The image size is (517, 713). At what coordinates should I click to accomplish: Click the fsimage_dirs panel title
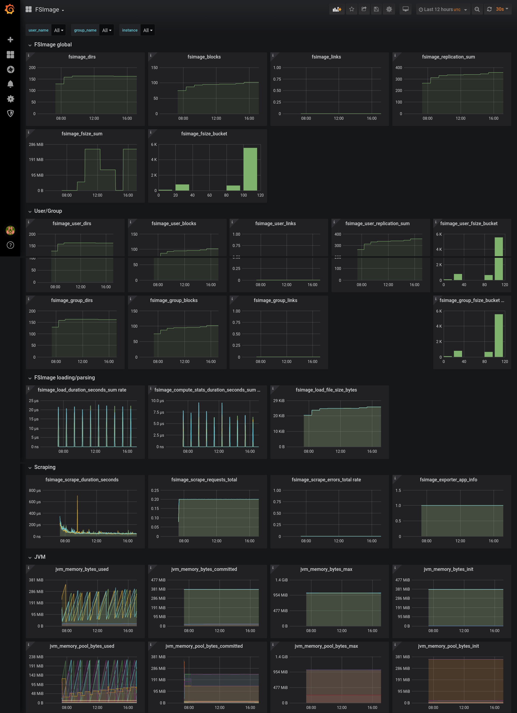coord(82,57)
